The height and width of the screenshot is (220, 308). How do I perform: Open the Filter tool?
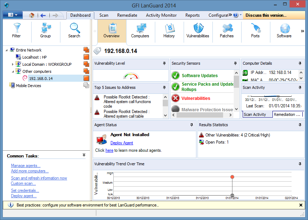(16, 31)
